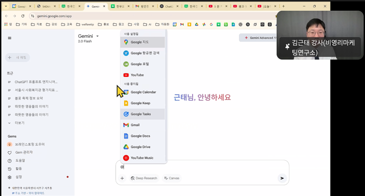Pick Google 호텔 in the popup list
Viewport: 365px width, 196px height.
point(143,64)
